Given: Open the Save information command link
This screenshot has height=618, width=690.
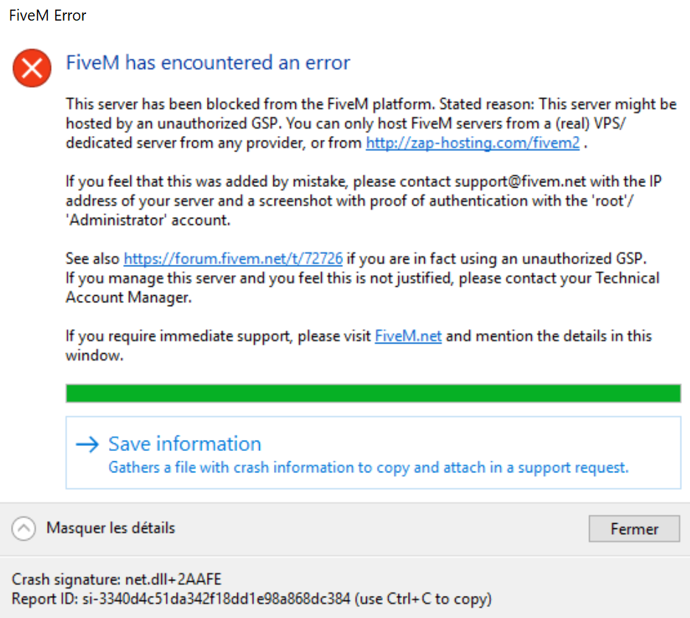Looking at the screenshot, I should pos(184,444).
